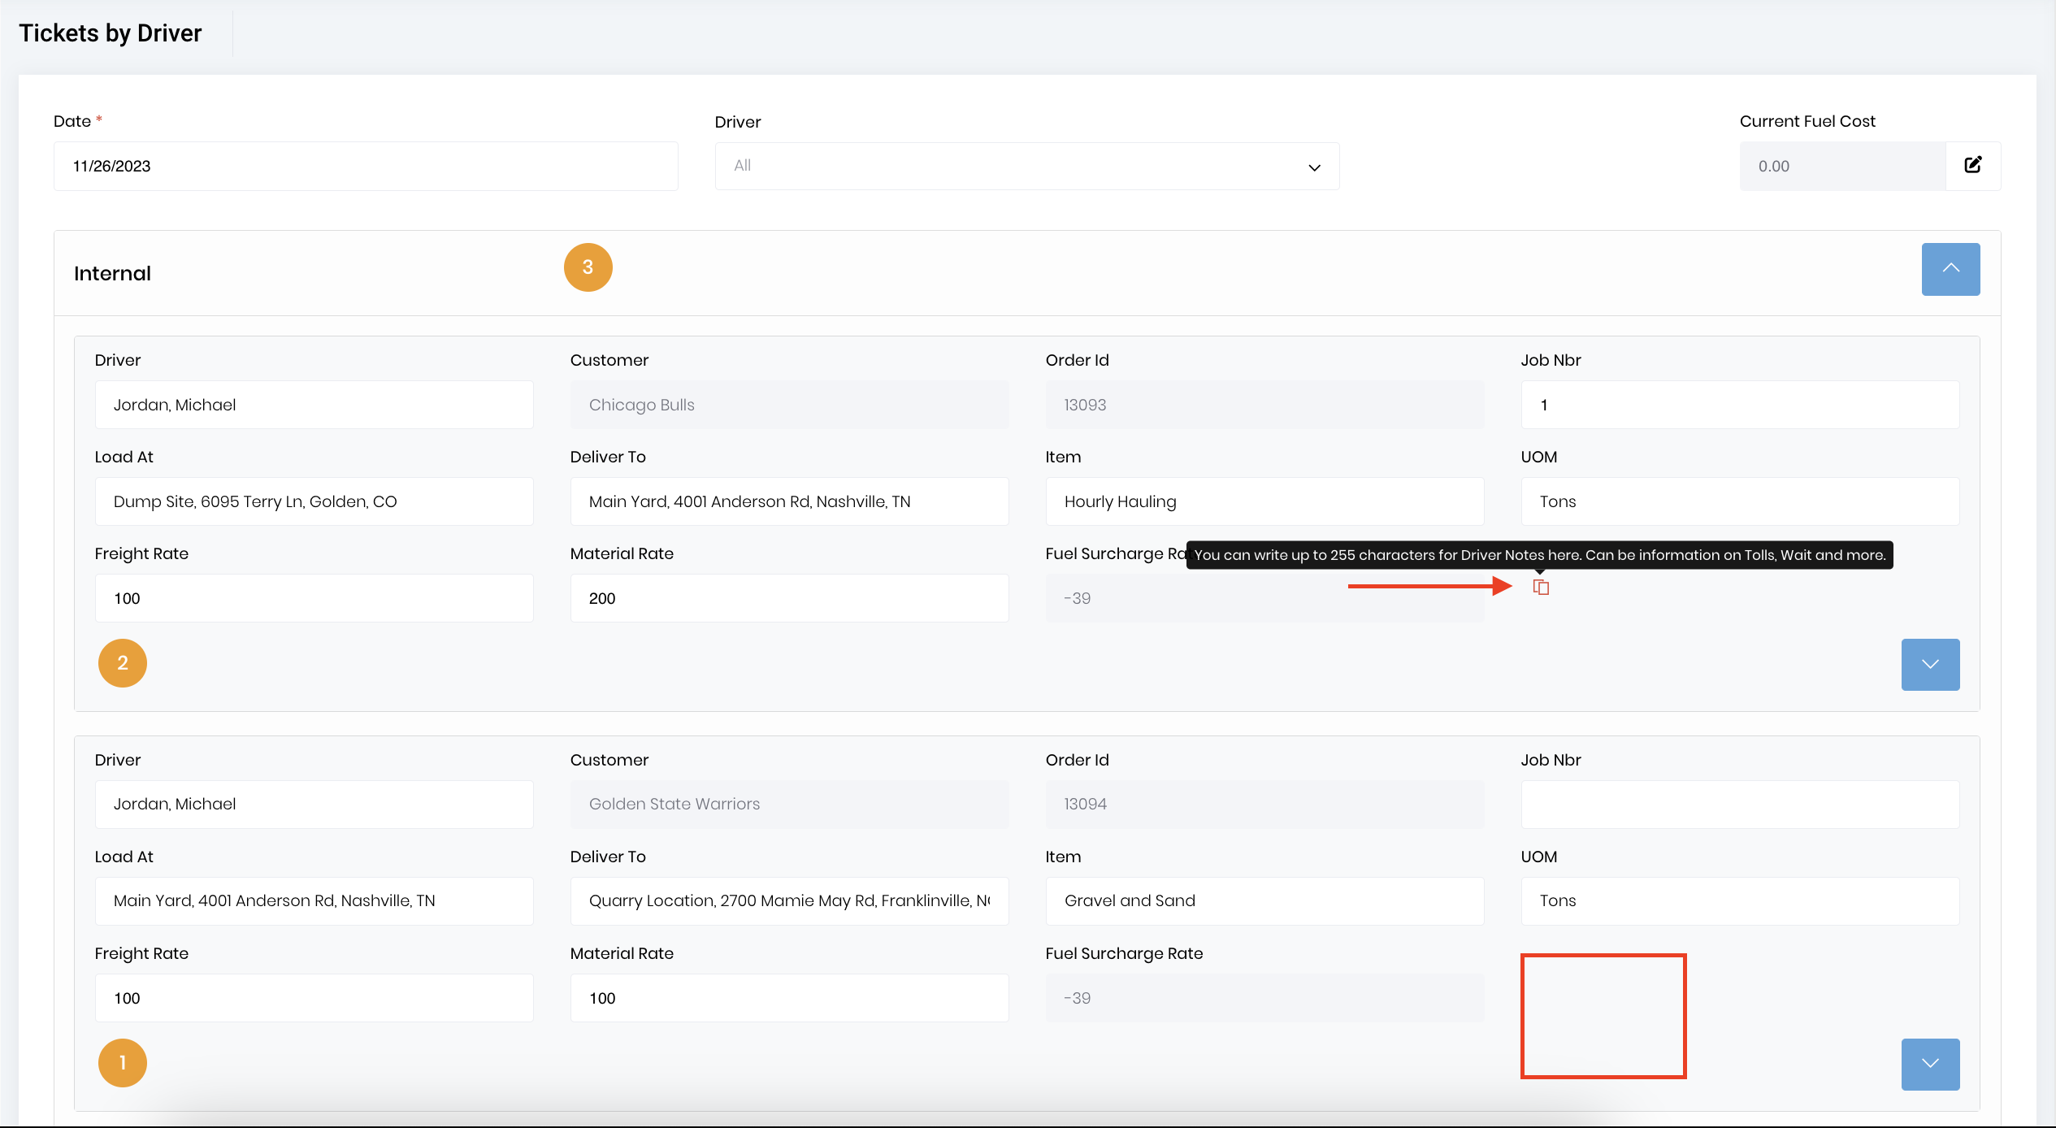
Task: Click the Freight Rate field showing 100
Action: tap(314, 597)
